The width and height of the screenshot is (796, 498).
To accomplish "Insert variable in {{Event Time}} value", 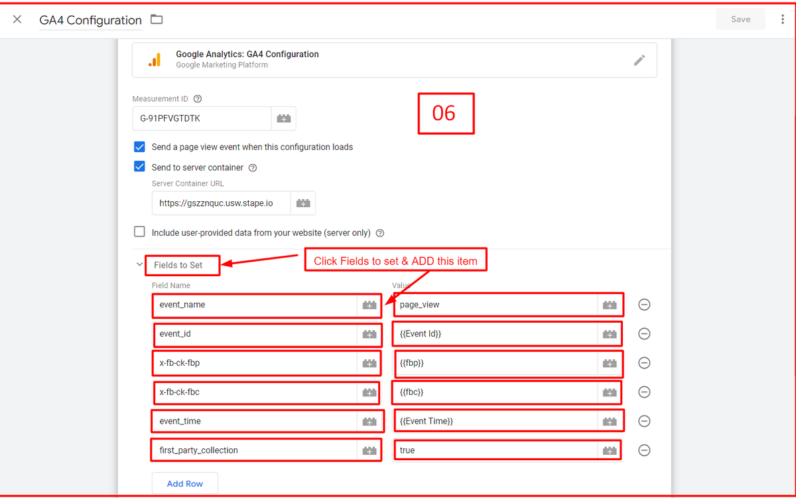I will pos(610,422).
